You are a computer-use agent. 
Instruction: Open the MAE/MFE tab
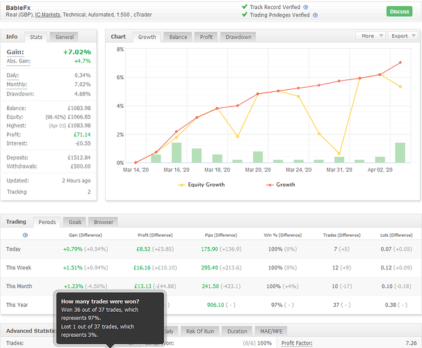[x=270, y=331]
